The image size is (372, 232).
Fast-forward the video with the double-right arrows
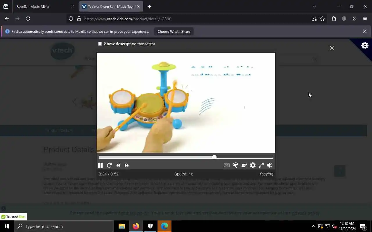click(127, 165)
